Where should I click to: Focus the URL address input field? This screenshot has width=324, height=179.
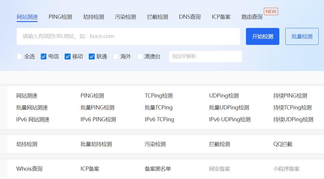point(128,37)
